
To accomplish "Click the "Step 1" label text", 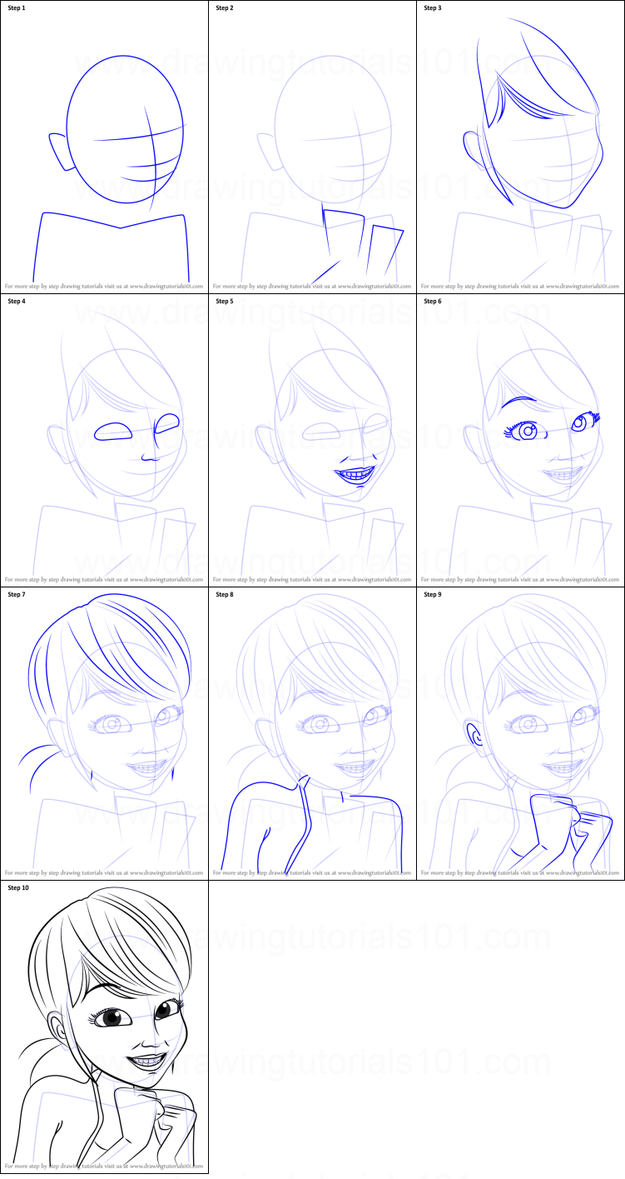I will pyautogui.click(x=17, y=8).
